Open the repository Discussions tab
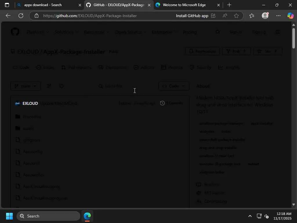This screenshot has height=223, width=297. pos(113,67)
